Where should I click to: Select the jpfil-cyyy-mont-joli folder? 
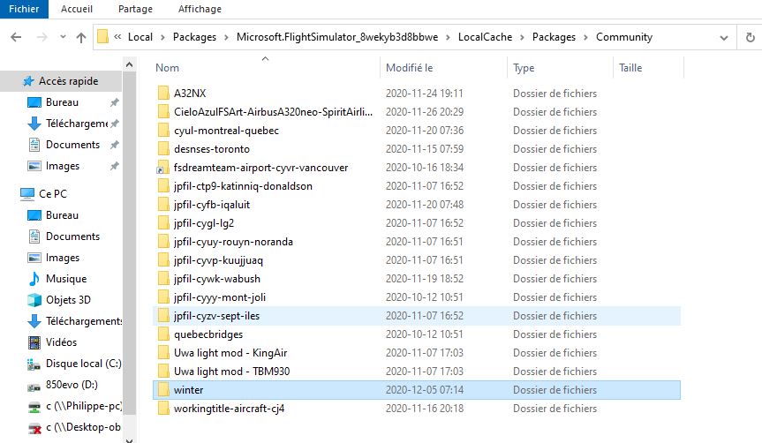point(220,297)
